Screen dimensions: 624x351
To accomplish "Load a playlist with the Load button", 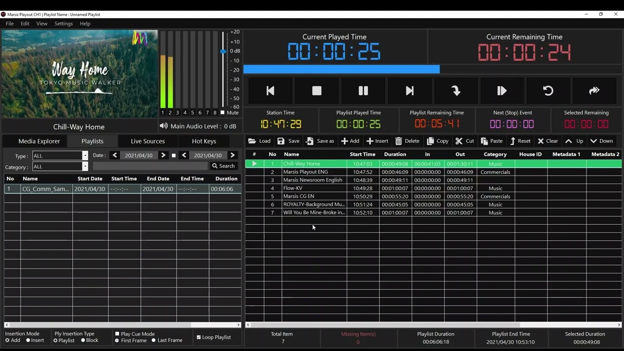I will (259, 141).
